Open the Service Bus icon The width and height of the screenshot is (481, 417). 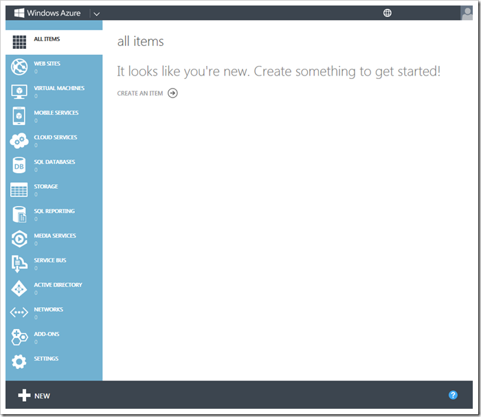[19, 264]
